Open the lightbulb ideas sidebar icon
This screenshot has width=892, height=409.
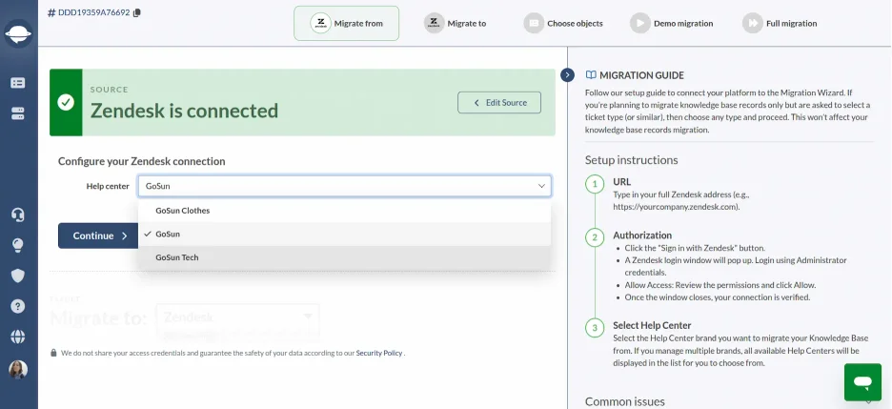tap(18, 245)
